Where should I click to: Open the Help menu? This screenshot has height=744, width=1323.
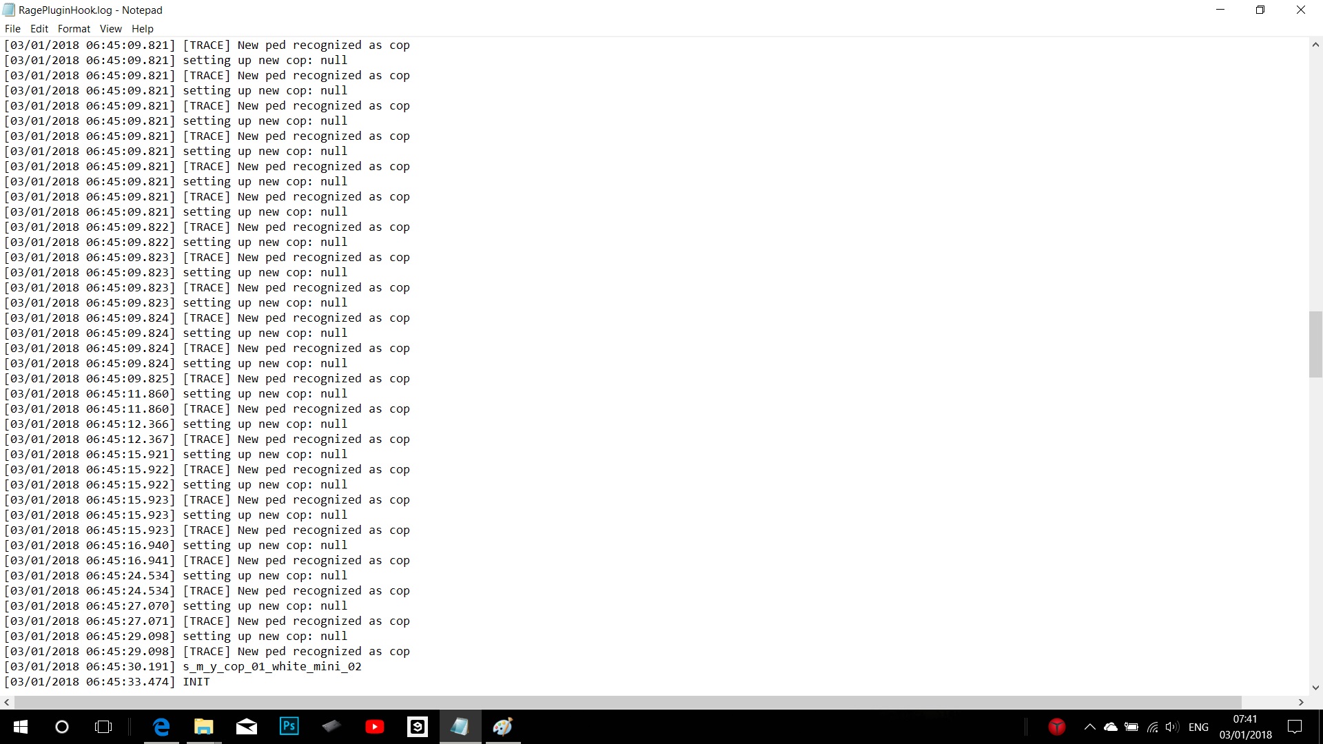tap(143, 29)
